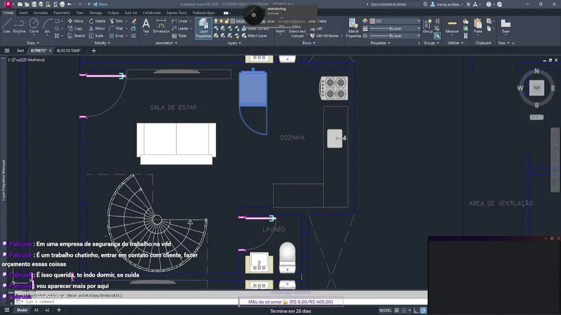Open the Home ribbon tab
561x315 pixels.
pyautogui.click(x=8, y=13)
